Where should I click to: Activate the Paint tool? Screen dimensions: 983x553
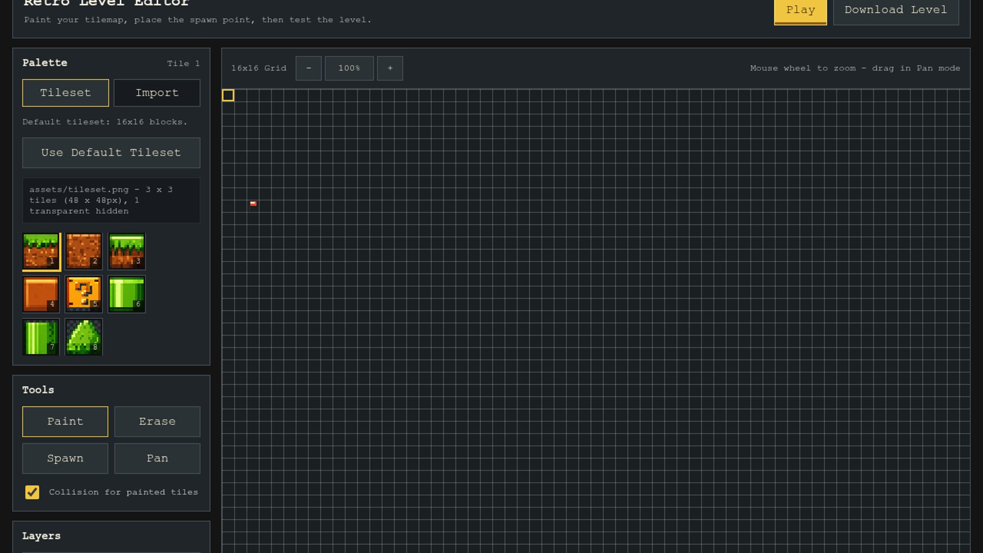click(65, 421)
